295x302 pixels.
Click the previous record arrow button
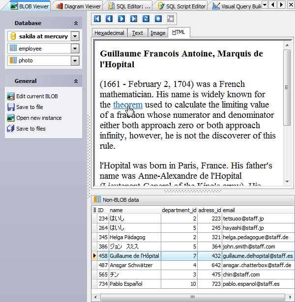(109, 19)
